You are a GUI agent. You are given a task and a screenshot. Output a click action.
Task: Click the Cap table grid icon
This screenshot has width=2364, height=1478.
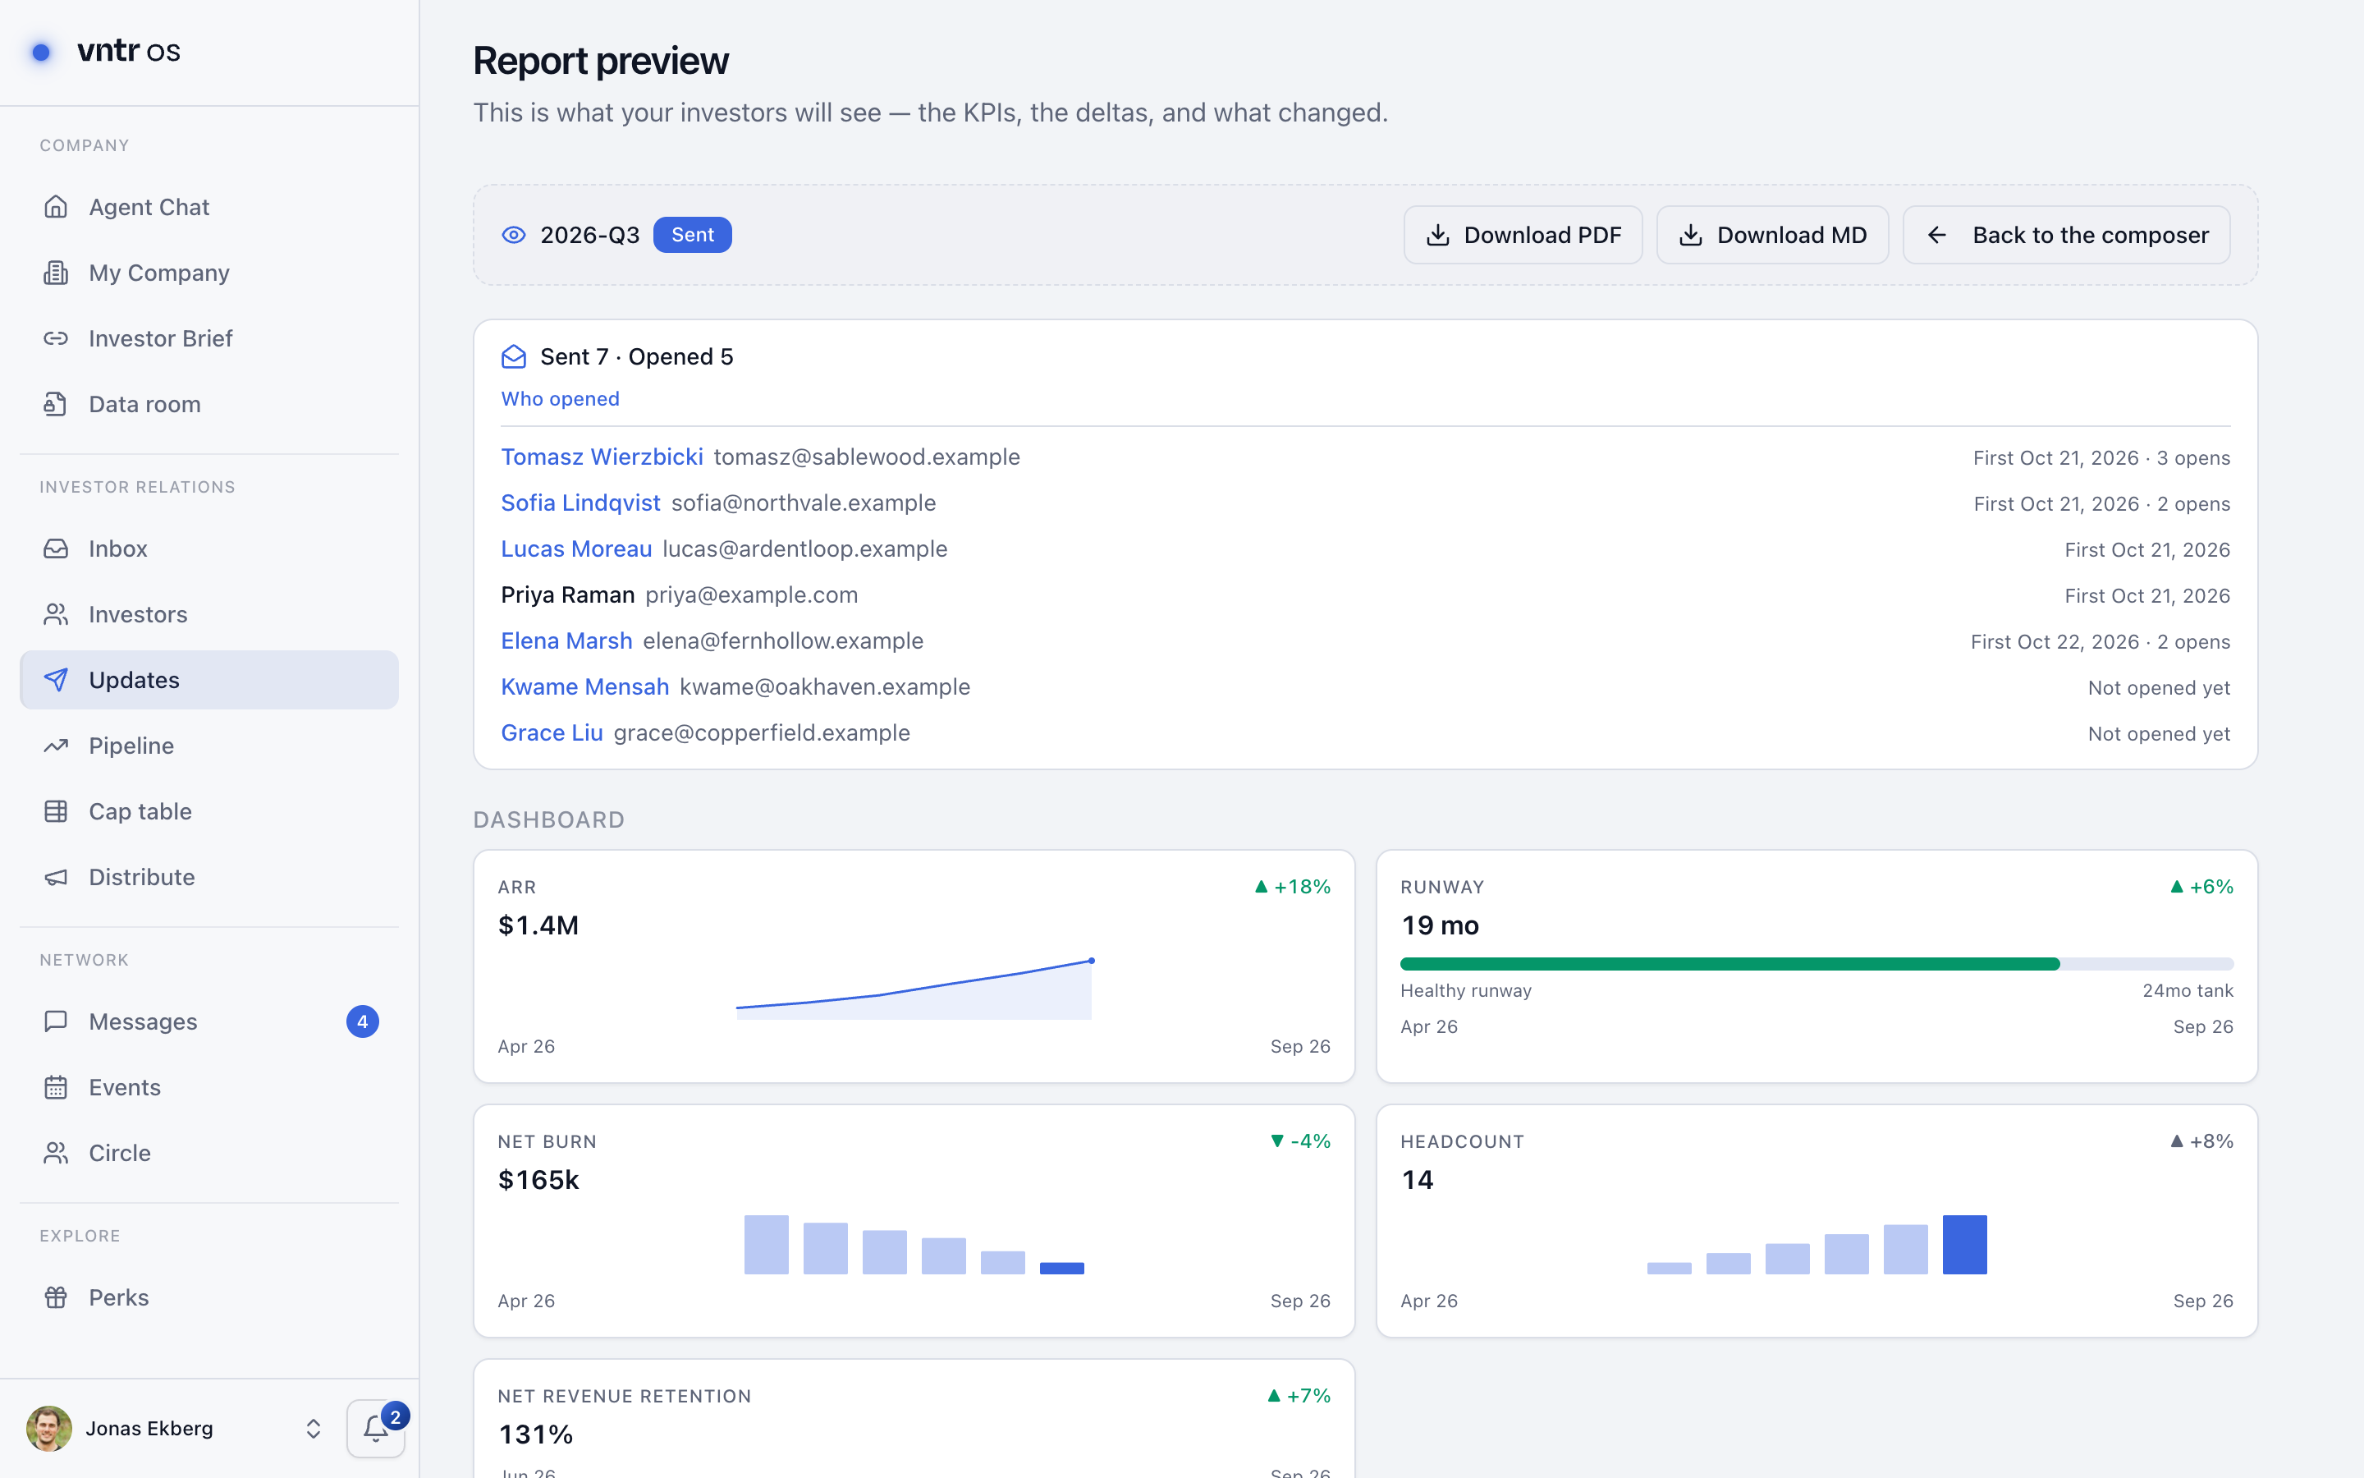pos(56,811)
